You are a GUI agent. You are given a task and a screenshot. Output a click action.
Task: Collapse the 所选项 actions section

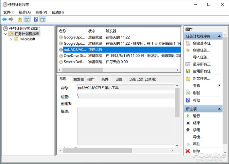[220, 109]
